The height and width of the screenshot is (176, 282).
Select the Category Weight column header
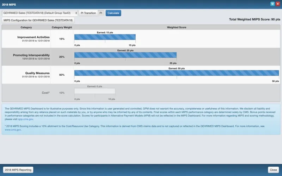62,27
